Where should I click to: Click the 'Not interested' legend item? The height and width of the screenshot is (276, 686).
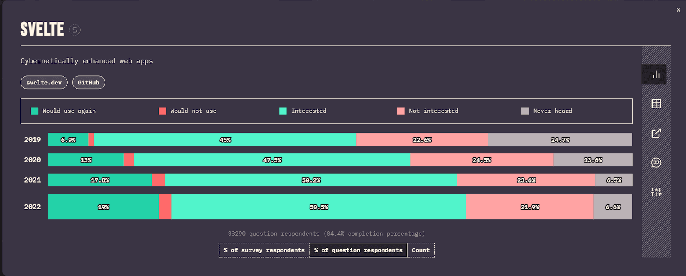(433, 111)
